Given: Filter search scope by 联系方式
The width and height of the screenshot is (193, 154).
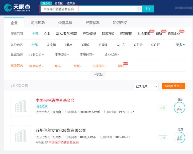Looking at the screenshot, I should [x=108, y=34].
